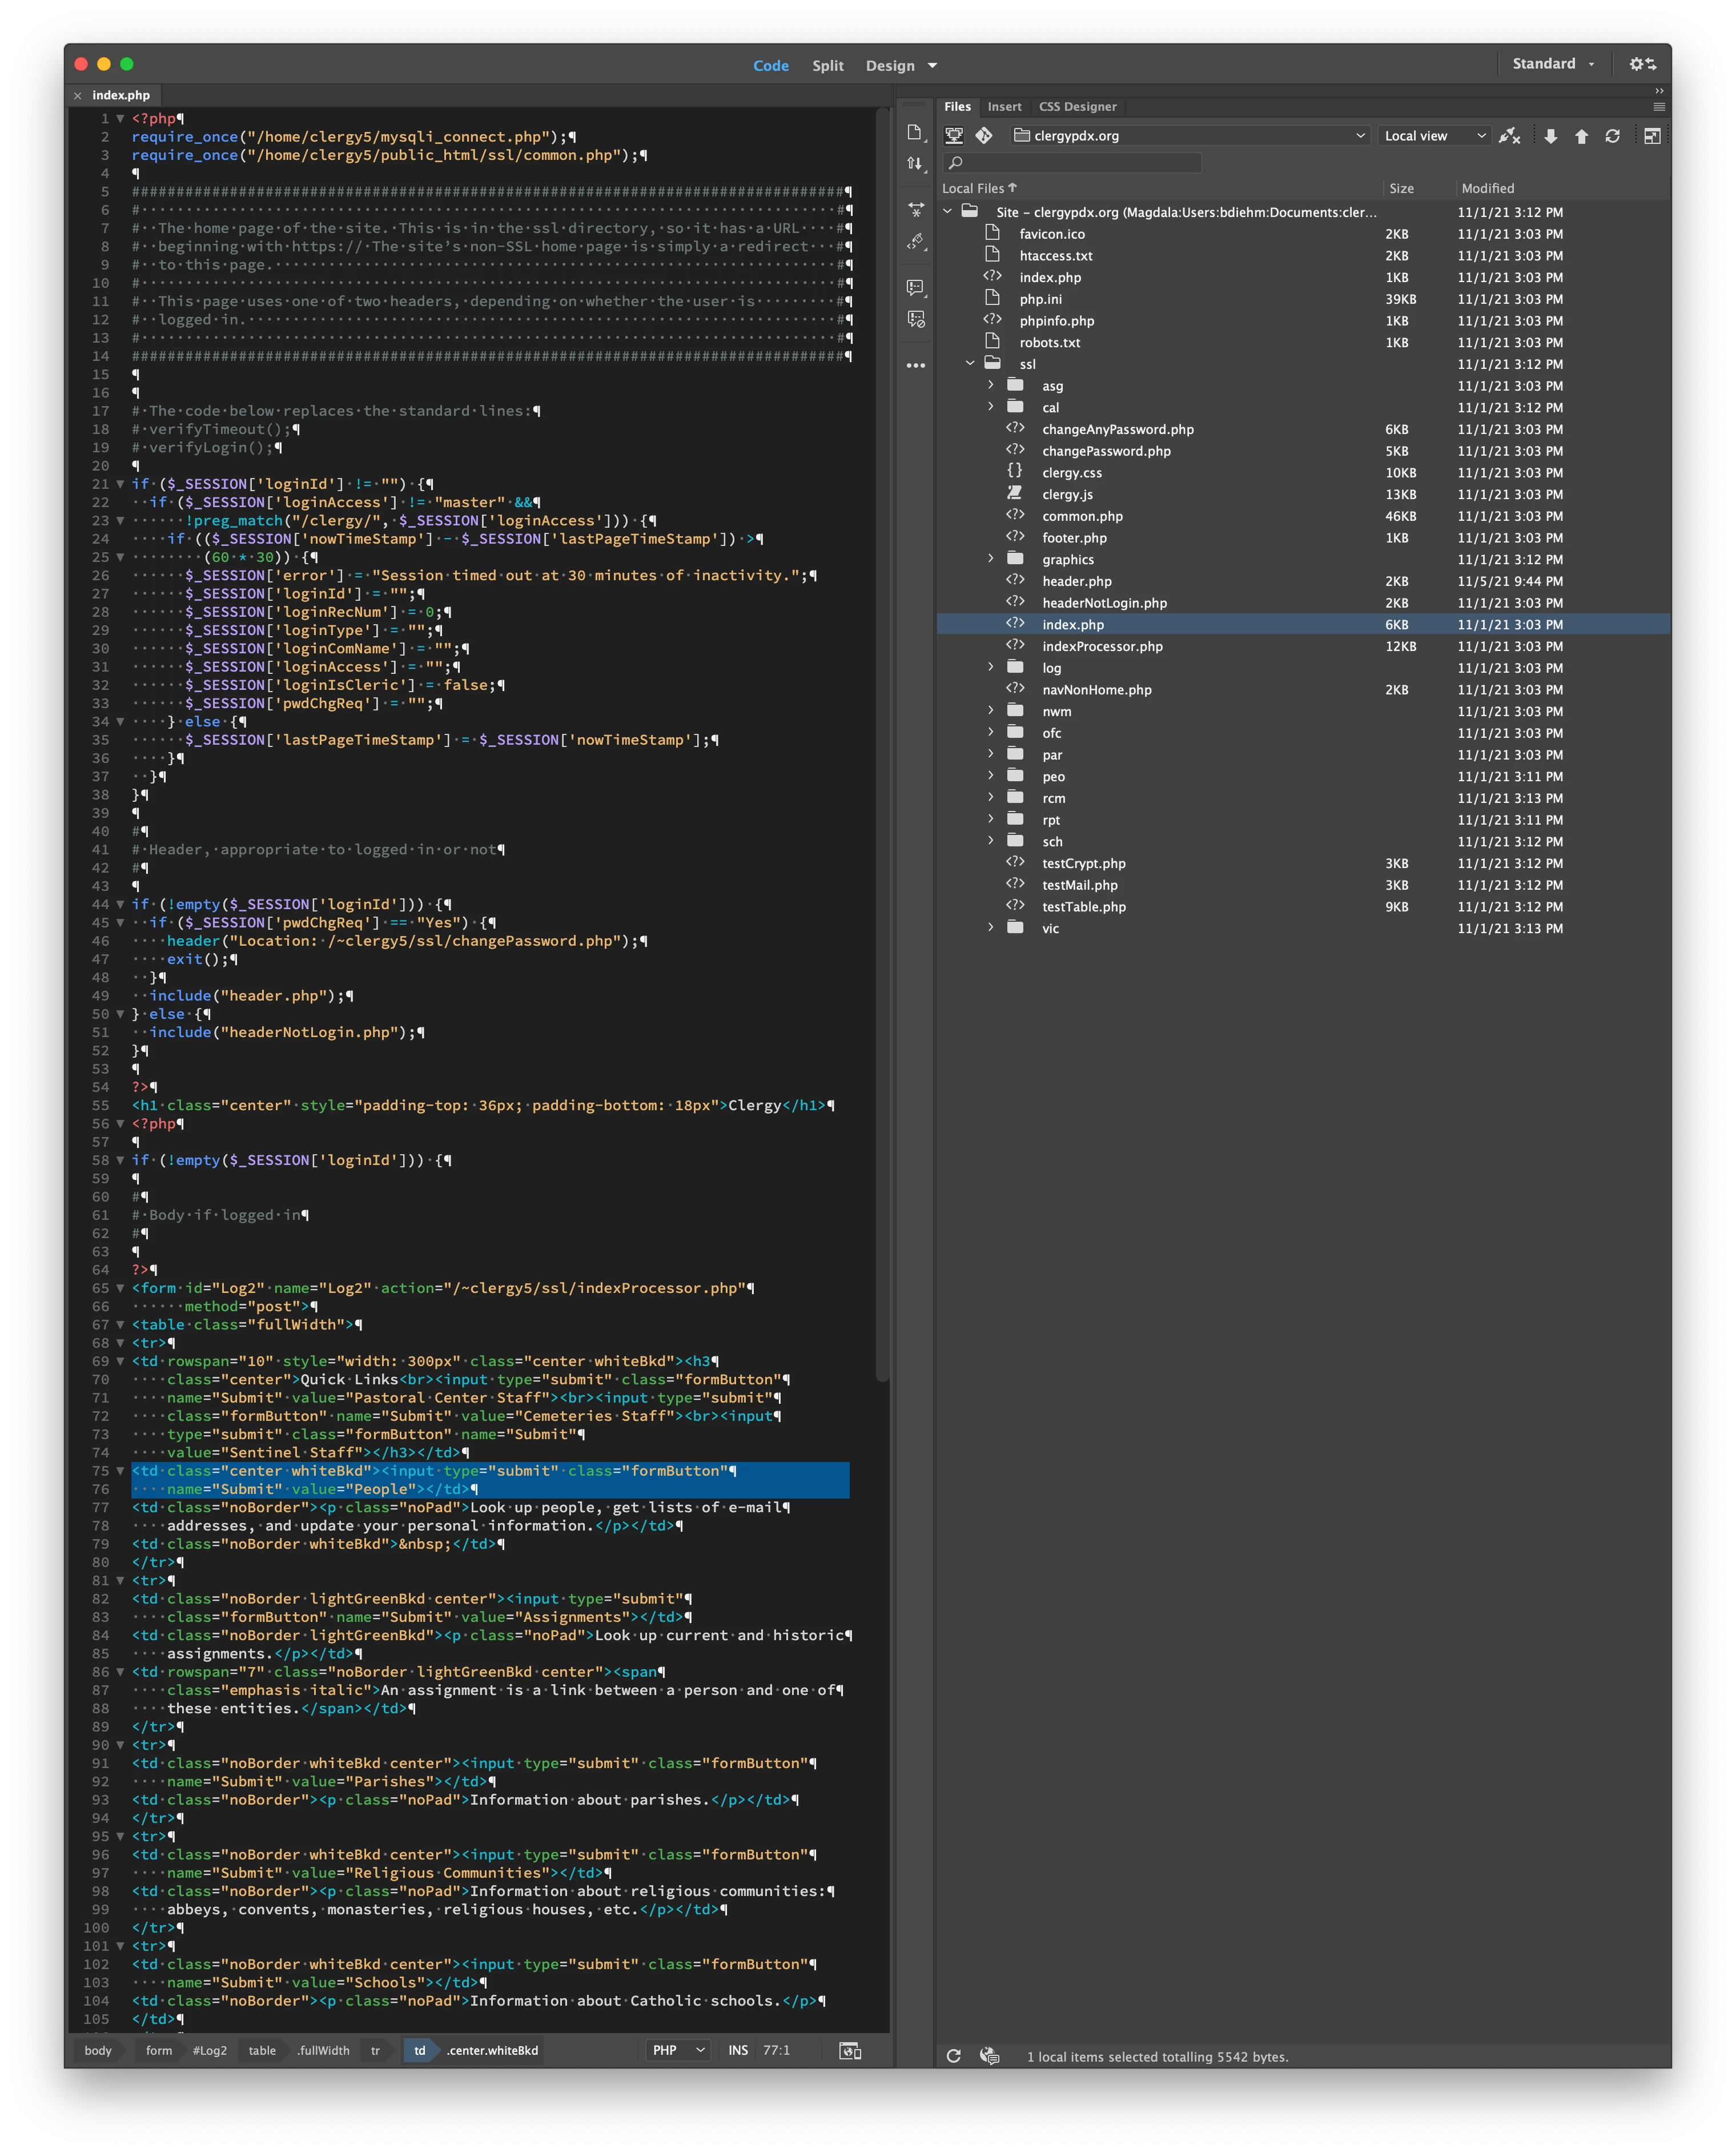
Task: Click the Format Source Code icon
Action: coord(916,241)
